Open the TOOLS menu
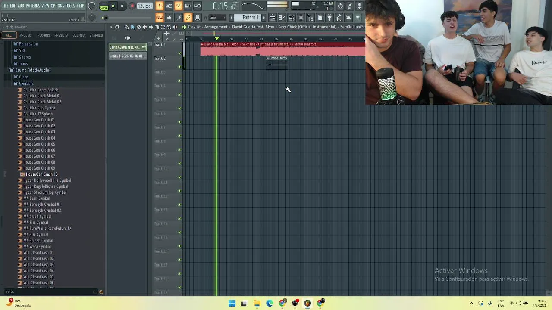 70,6
